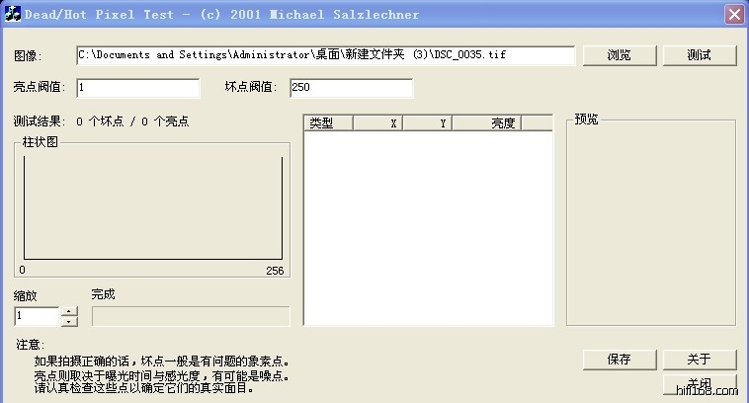Screen dimensions: 749x403
Task: Click the X column header
Action: pyautogui.click(x=378, y=123)
